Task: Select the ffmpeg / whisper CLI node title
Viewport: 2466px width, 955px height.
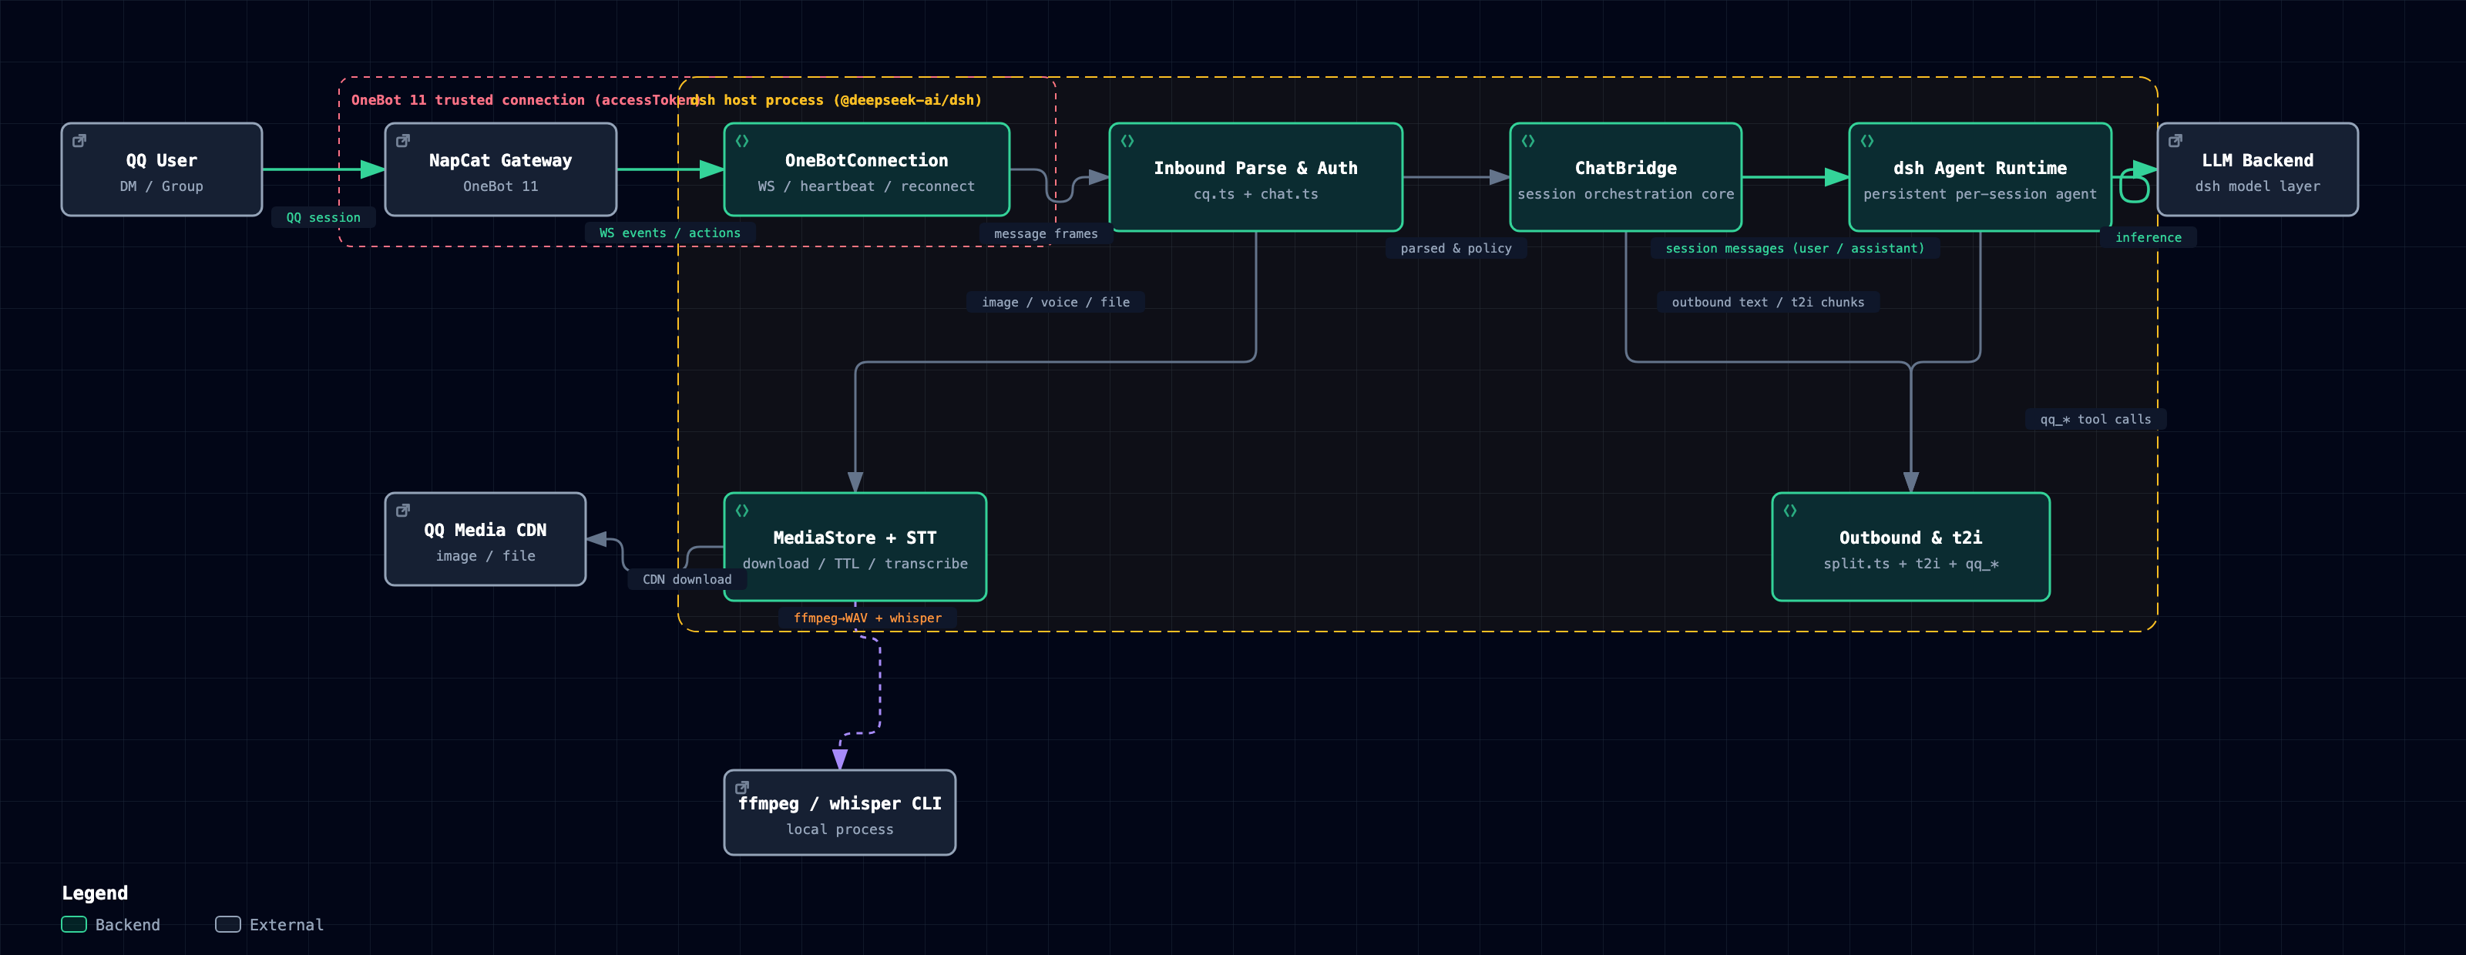Action: click(839, 804)
